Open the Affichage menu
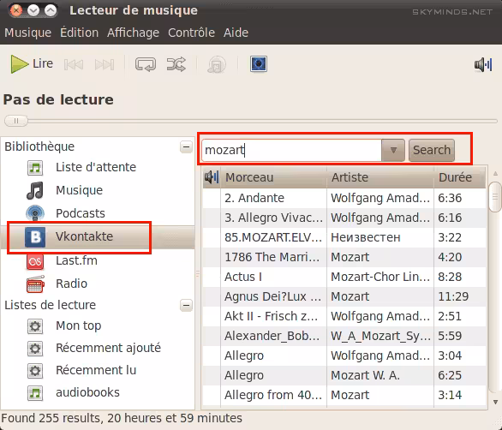Image resolution: width=502 pixels, height=430 pixels. (x=133, y=33)
